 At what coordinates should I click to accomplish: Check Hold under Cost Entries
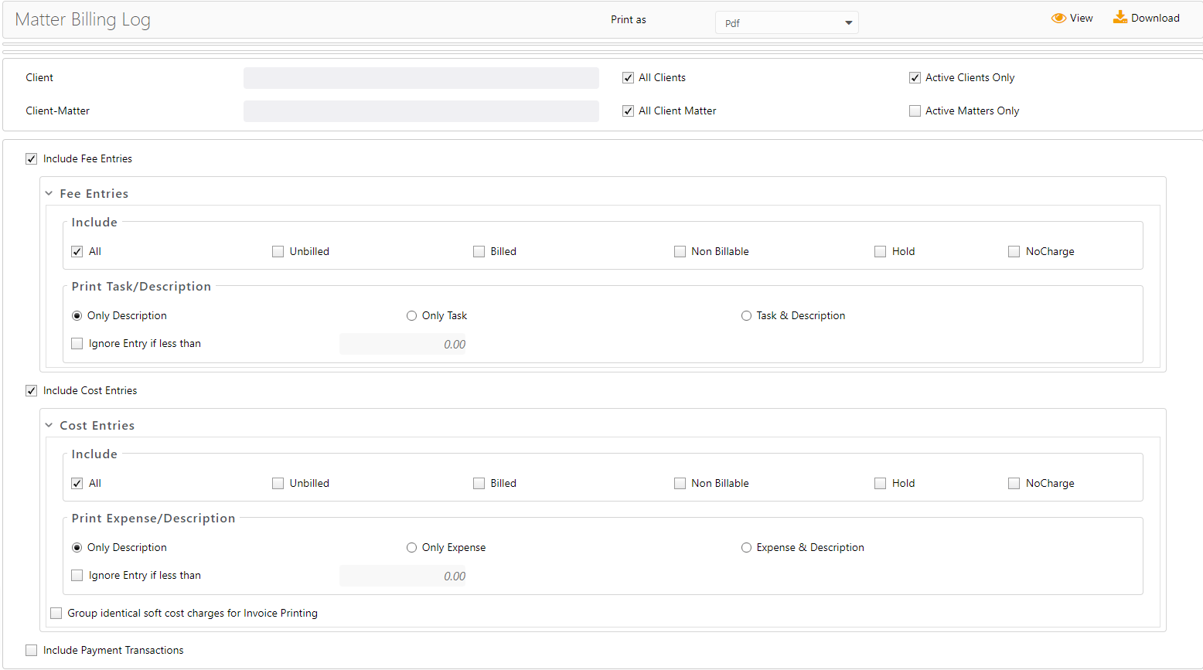[880, 484]
